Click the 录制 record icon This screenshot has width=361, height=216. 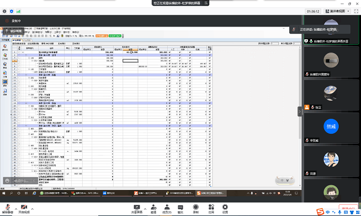[x=196, y=206]
